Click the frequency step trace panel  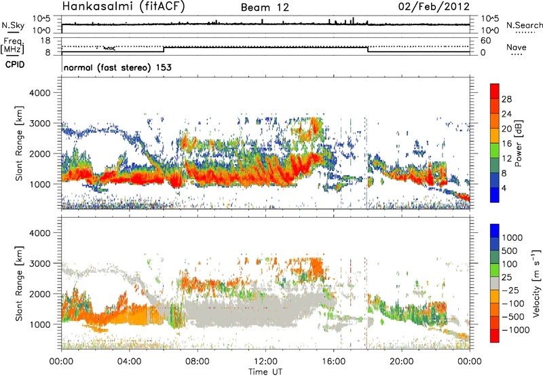point(265,46)
